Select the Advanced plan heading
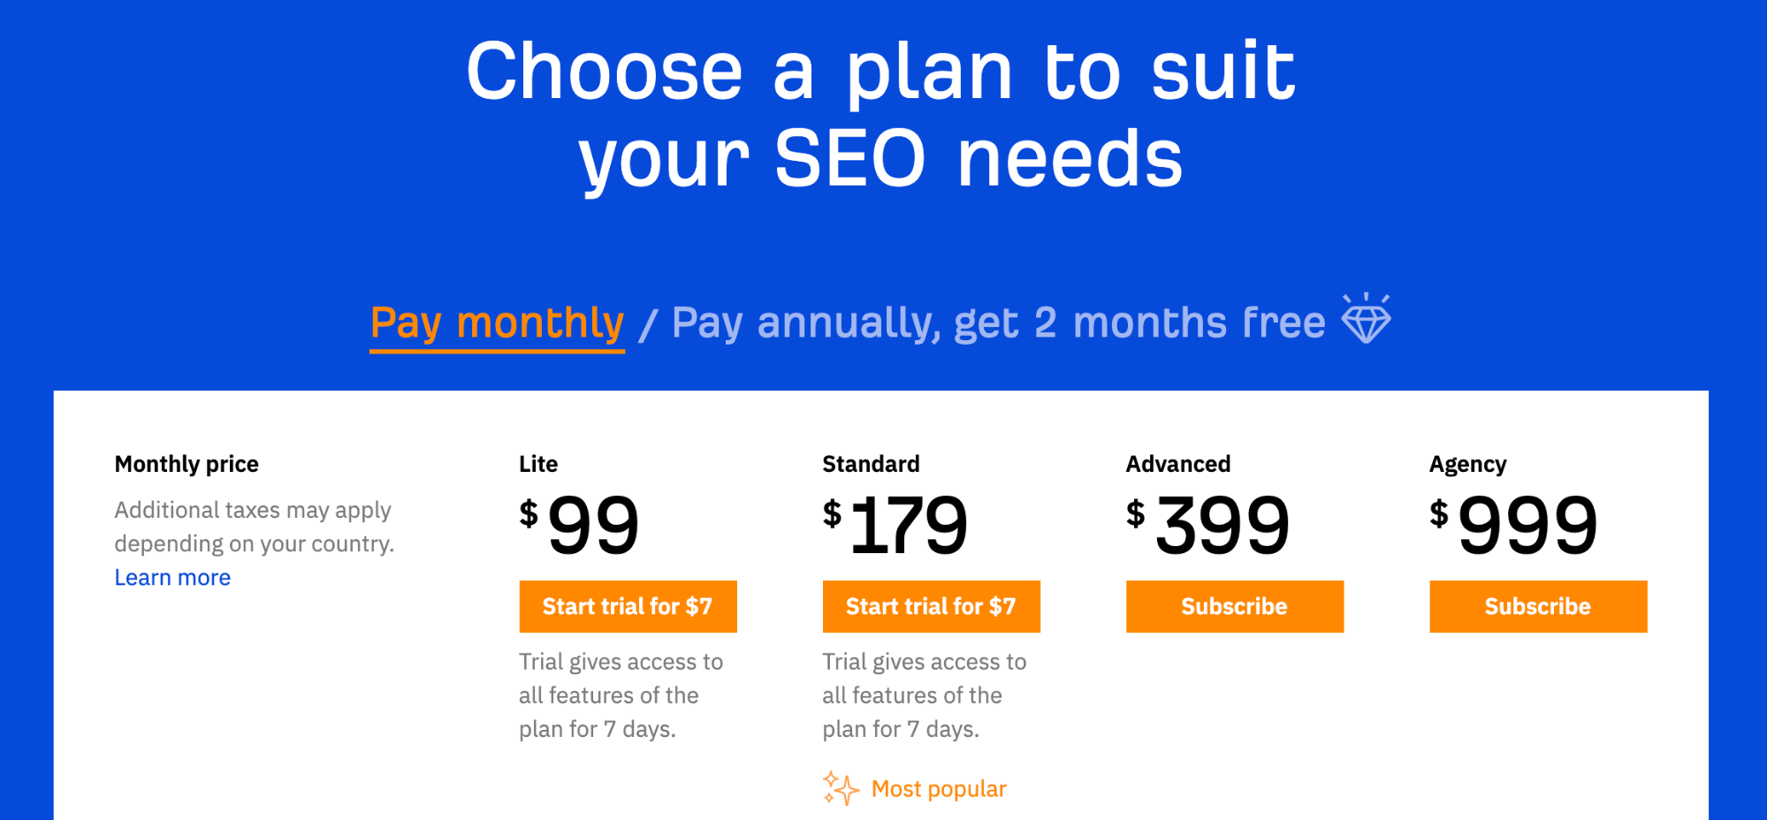The image size is (1767, 820). [x=1177, y=463]
